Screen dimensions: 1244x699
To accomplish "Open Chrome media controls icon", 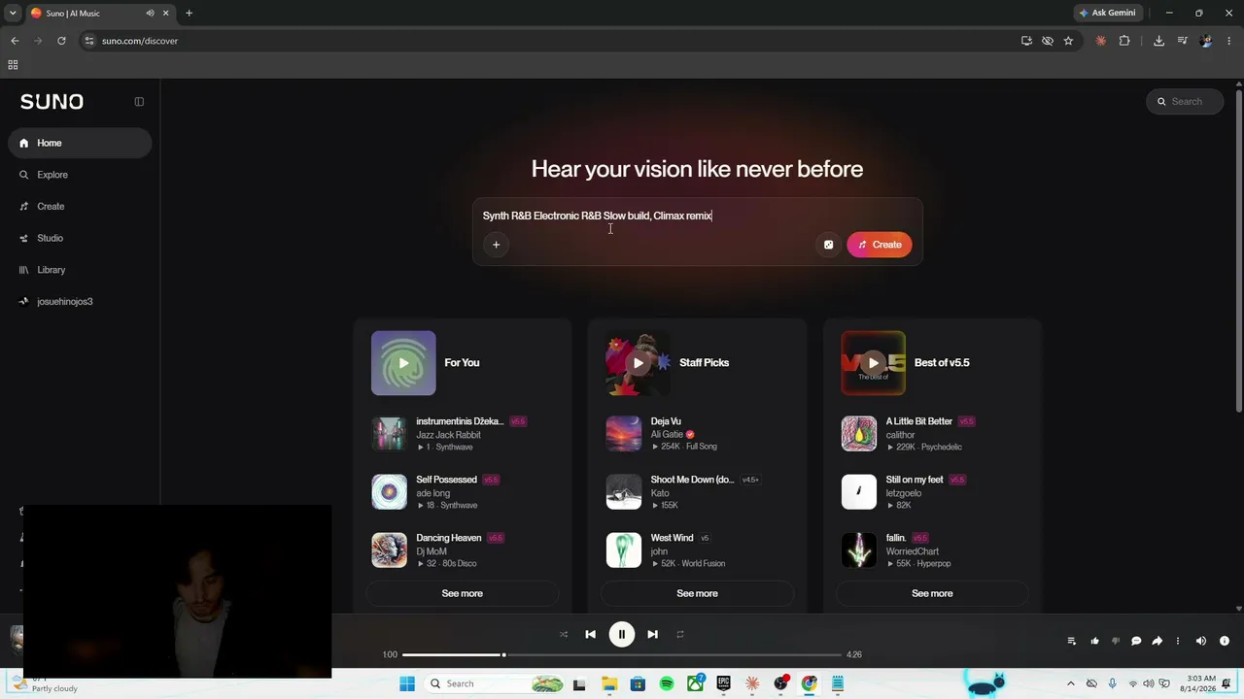I will pyautogui.click(x=1183, y=41).
